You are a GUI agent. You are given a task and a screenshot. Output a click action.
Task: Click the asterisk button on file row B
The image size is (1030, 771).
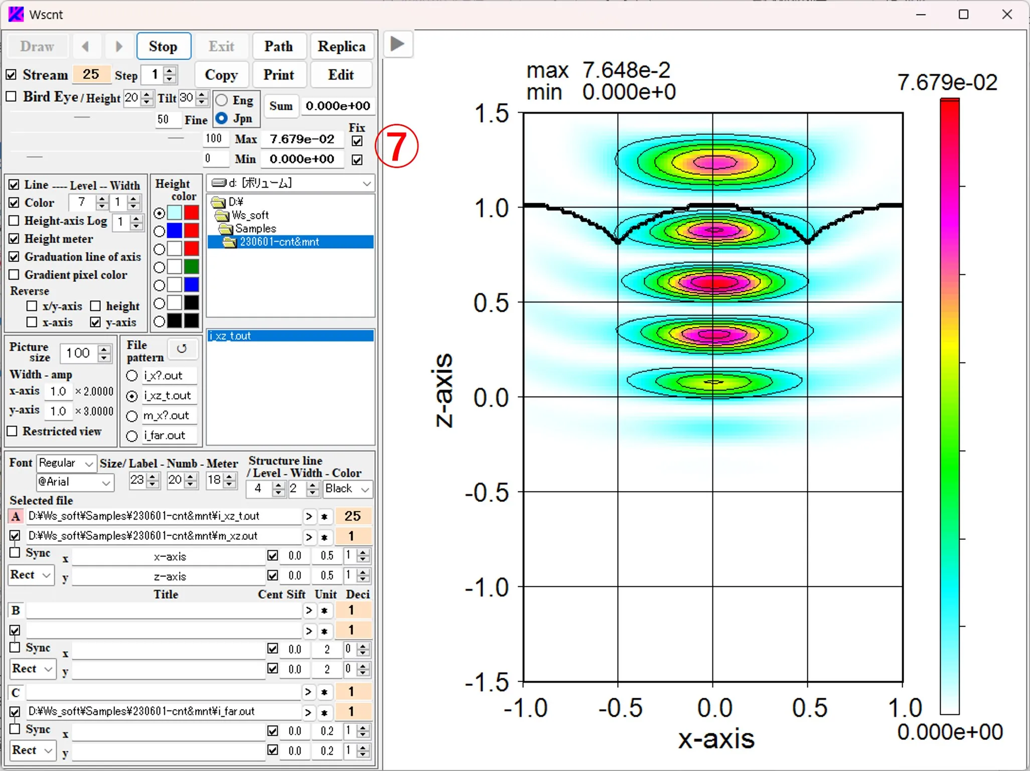[325, 610]
